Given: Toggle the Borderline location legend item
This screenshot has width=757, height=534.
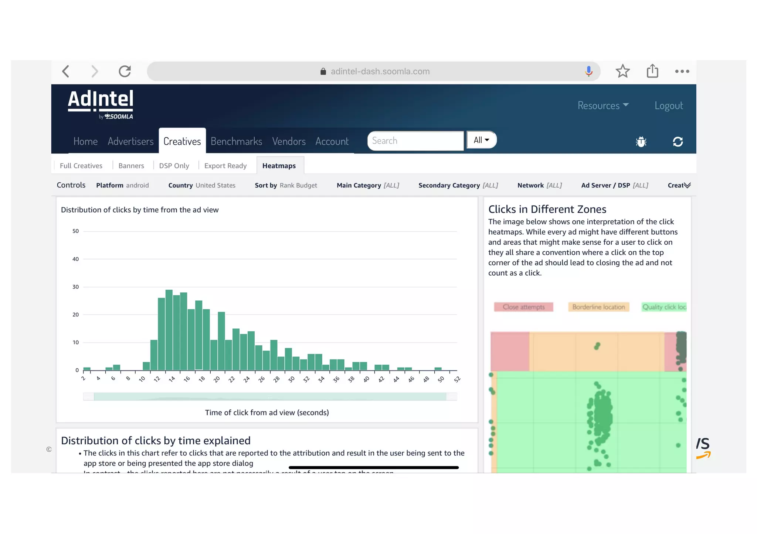Looking at the screenshot, I should [x=598, y=307].
